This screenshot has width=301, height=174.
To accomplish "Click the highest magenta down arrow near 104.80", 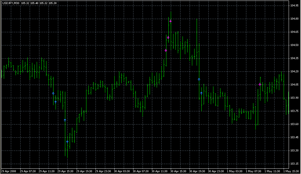I will (170, 21).
